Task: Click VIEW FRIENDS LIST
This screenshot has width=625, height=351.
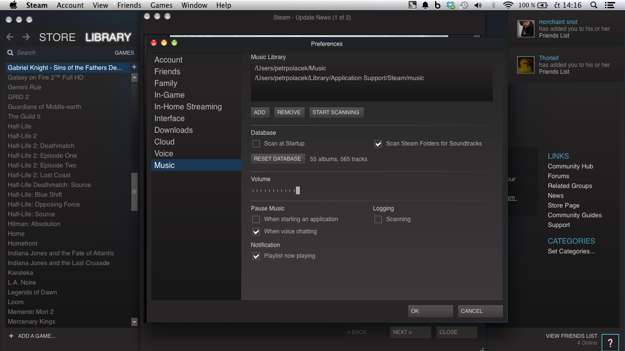Action: (571, 336)
